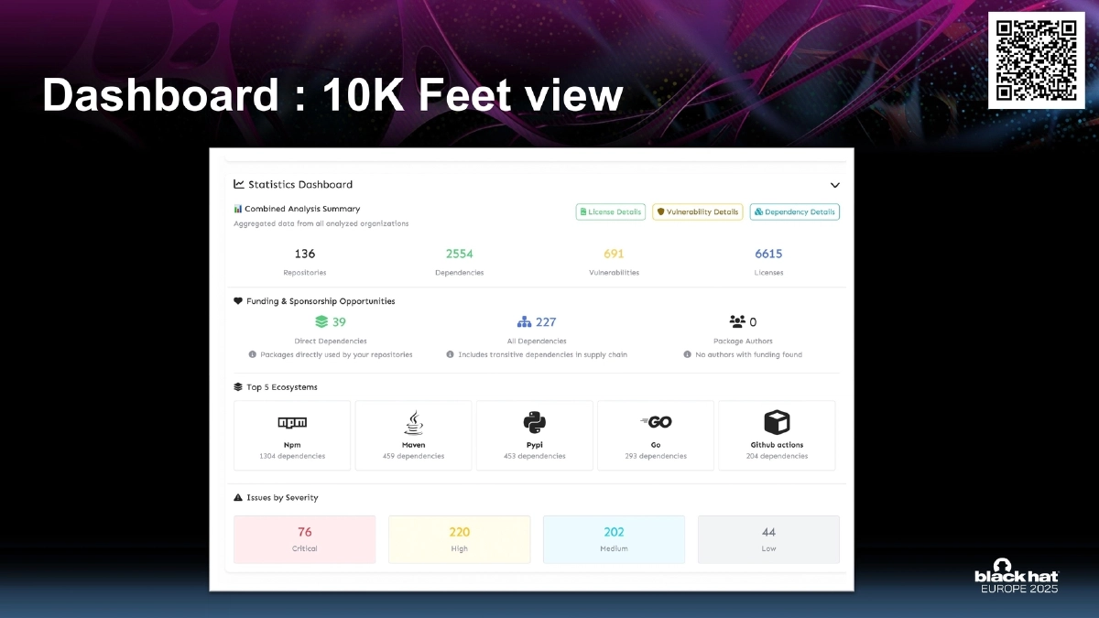Screen dimensions: 1099x618
Task: Collapse the Statistics Dashboard chevron
Action: 834,185
